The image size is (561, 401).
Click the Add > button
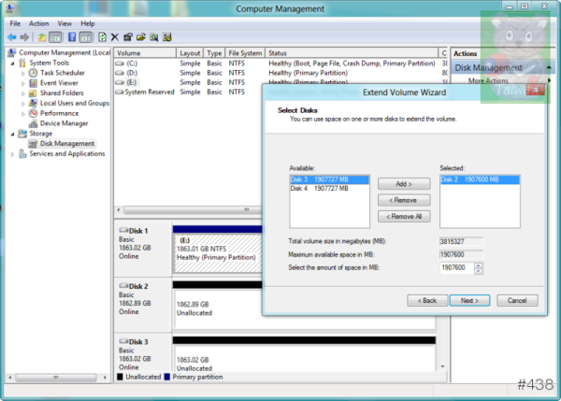404,184
